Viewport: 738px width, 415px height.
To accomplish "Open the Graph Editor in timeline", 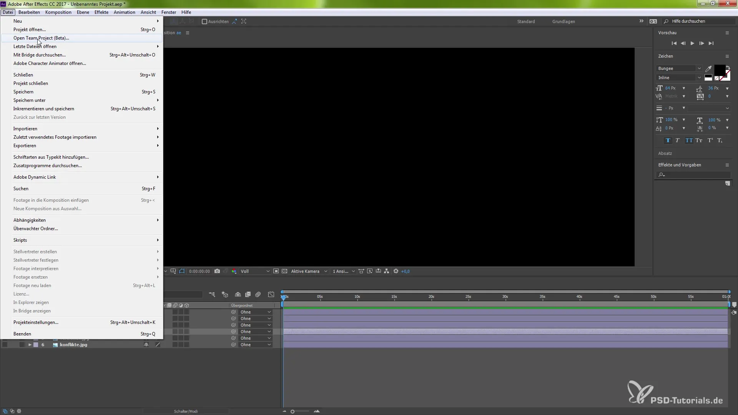I will (x=271, y=295).
